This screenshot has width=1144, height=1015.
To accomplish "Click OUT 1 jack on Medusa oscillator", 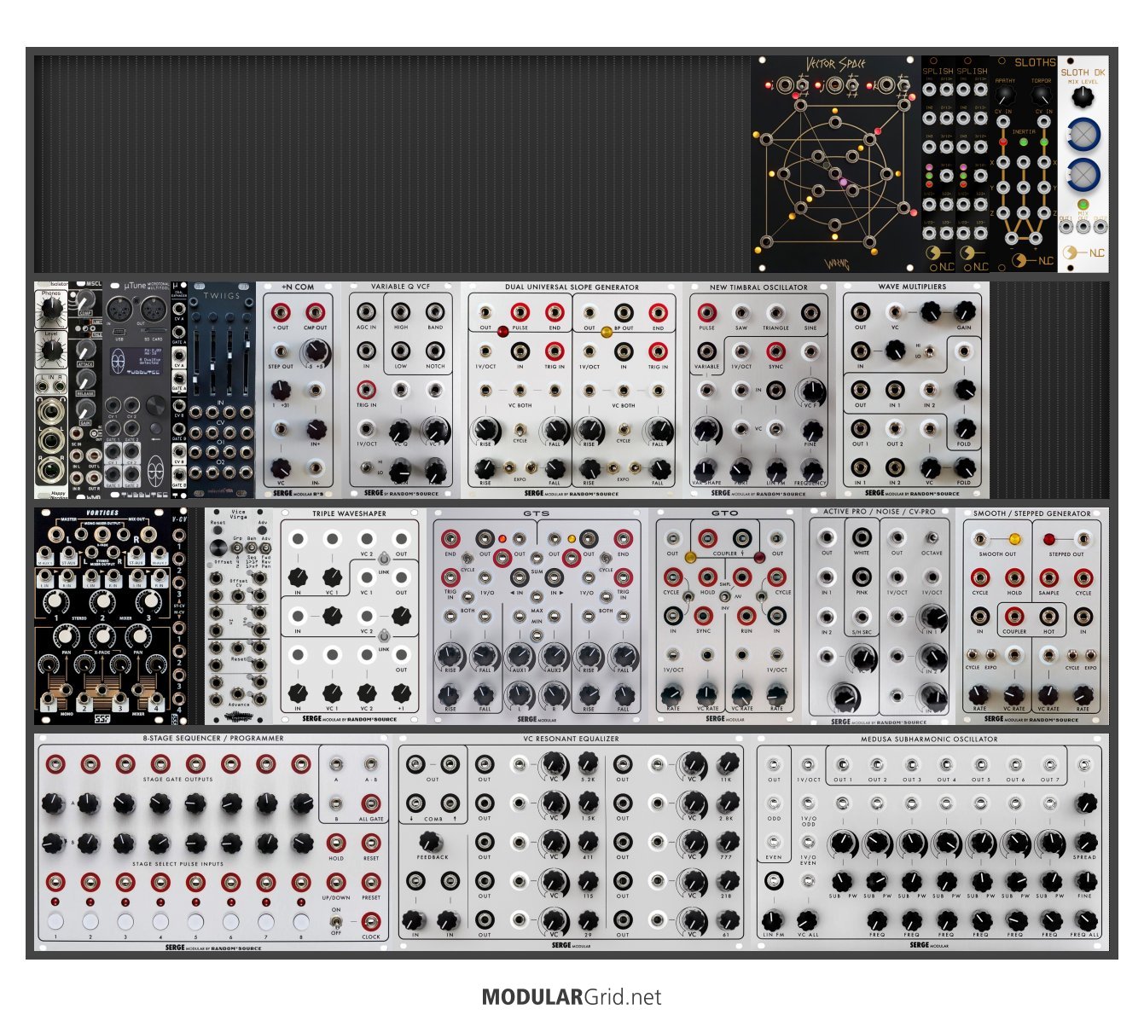I will (x=843, y=764).
